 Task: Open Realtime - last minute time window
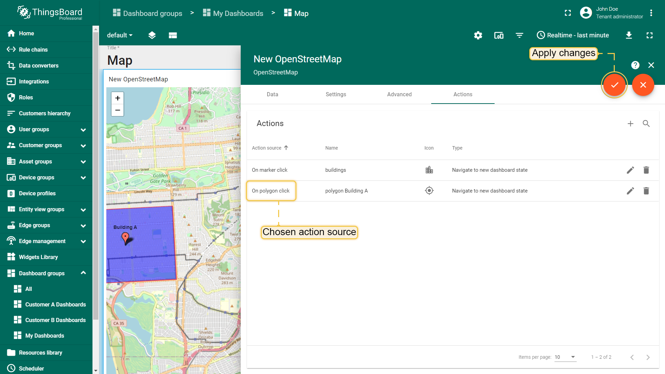(x=573, y=35)
